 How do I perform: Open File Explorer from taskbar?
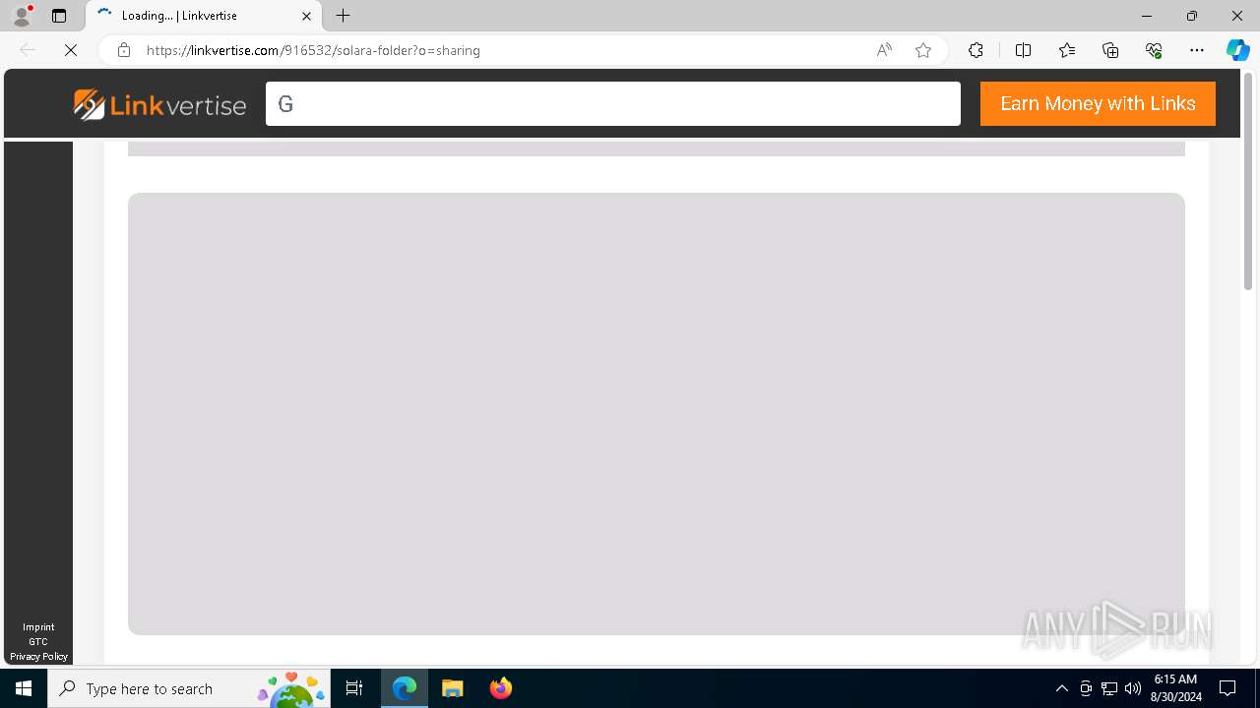(452, 688)
